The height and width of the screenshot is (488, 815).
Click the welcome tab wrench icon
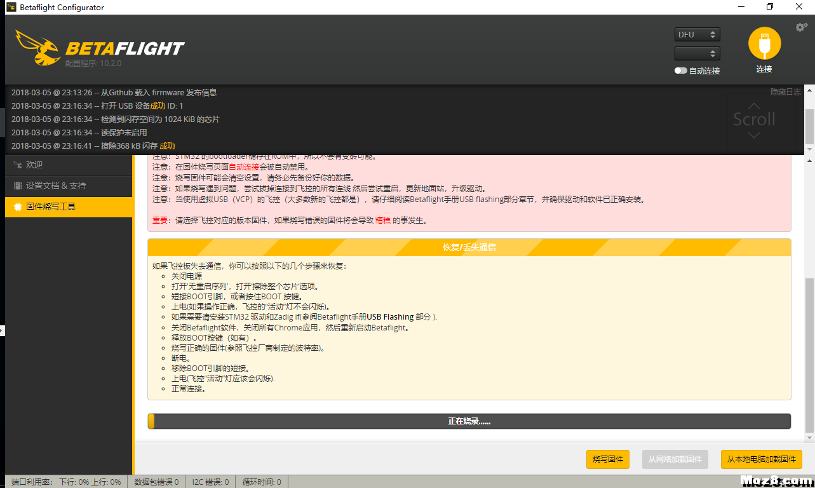(x=17, y=165)
